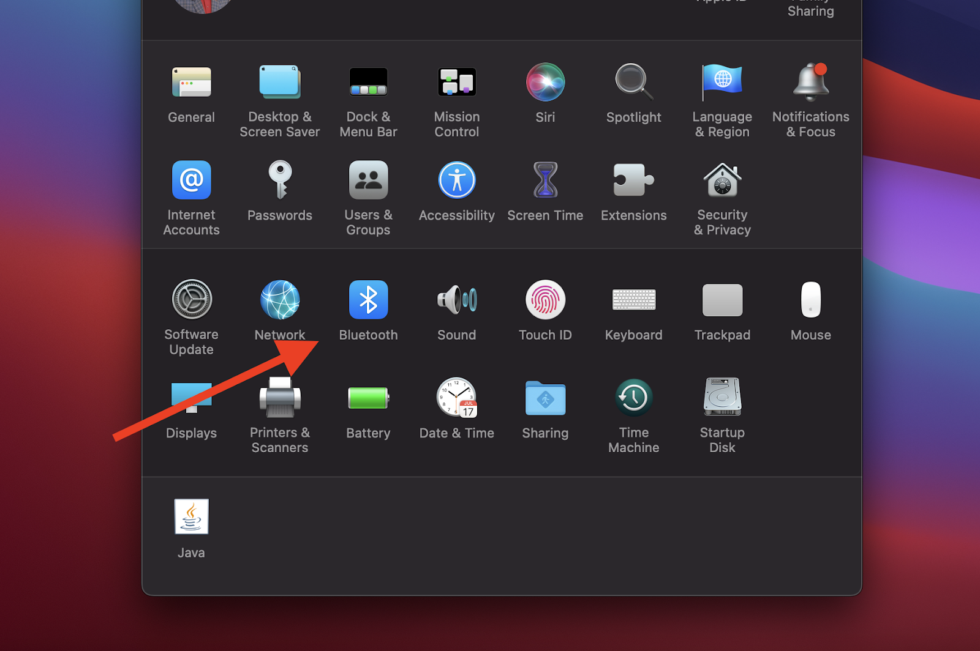Open the Siri preferences pane
980x651 pixels.
click(545, 82)
